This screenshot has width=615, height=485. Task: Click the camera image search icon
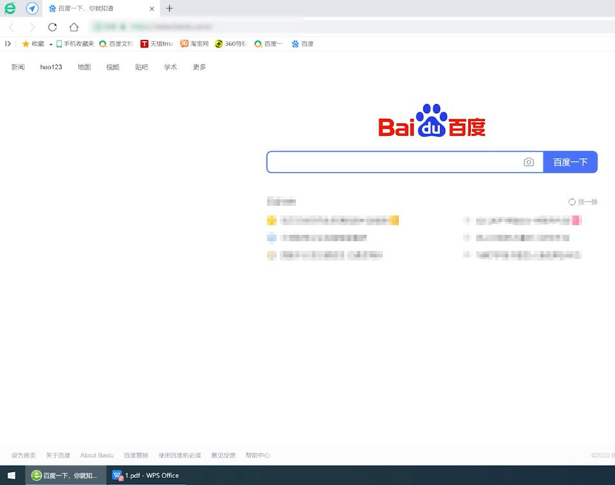529,162
